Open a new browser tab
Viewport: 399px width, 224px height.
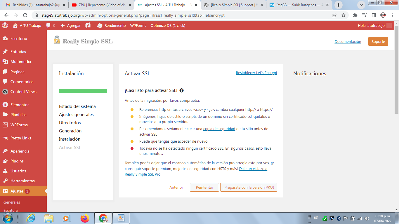pos(339,5)
